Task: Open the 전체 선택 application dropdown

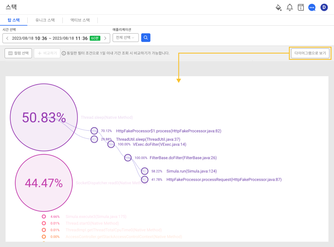Action: [126, 38]
